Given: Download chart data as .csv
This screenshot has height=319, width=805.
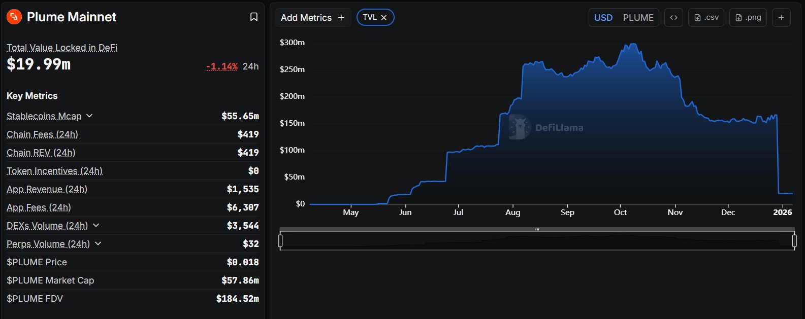Looking at the screenshot, I should pyautogui.click(x=706, y=17).
